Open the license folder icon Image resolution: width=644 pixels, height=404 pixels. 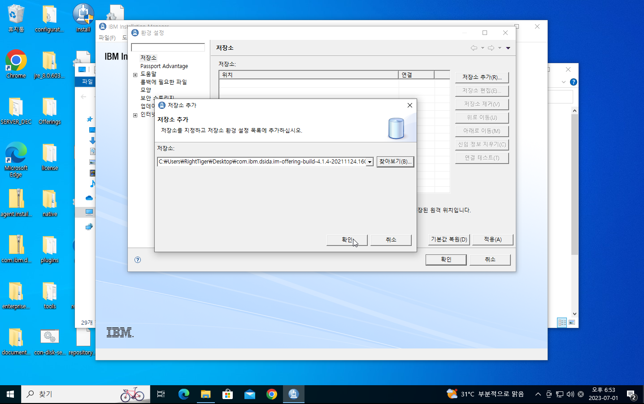[49, 157]
